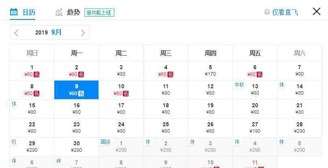This screenshot has height=168, width=328.
Task: Click the 休 badge on September 15
Action: [14, 104]
